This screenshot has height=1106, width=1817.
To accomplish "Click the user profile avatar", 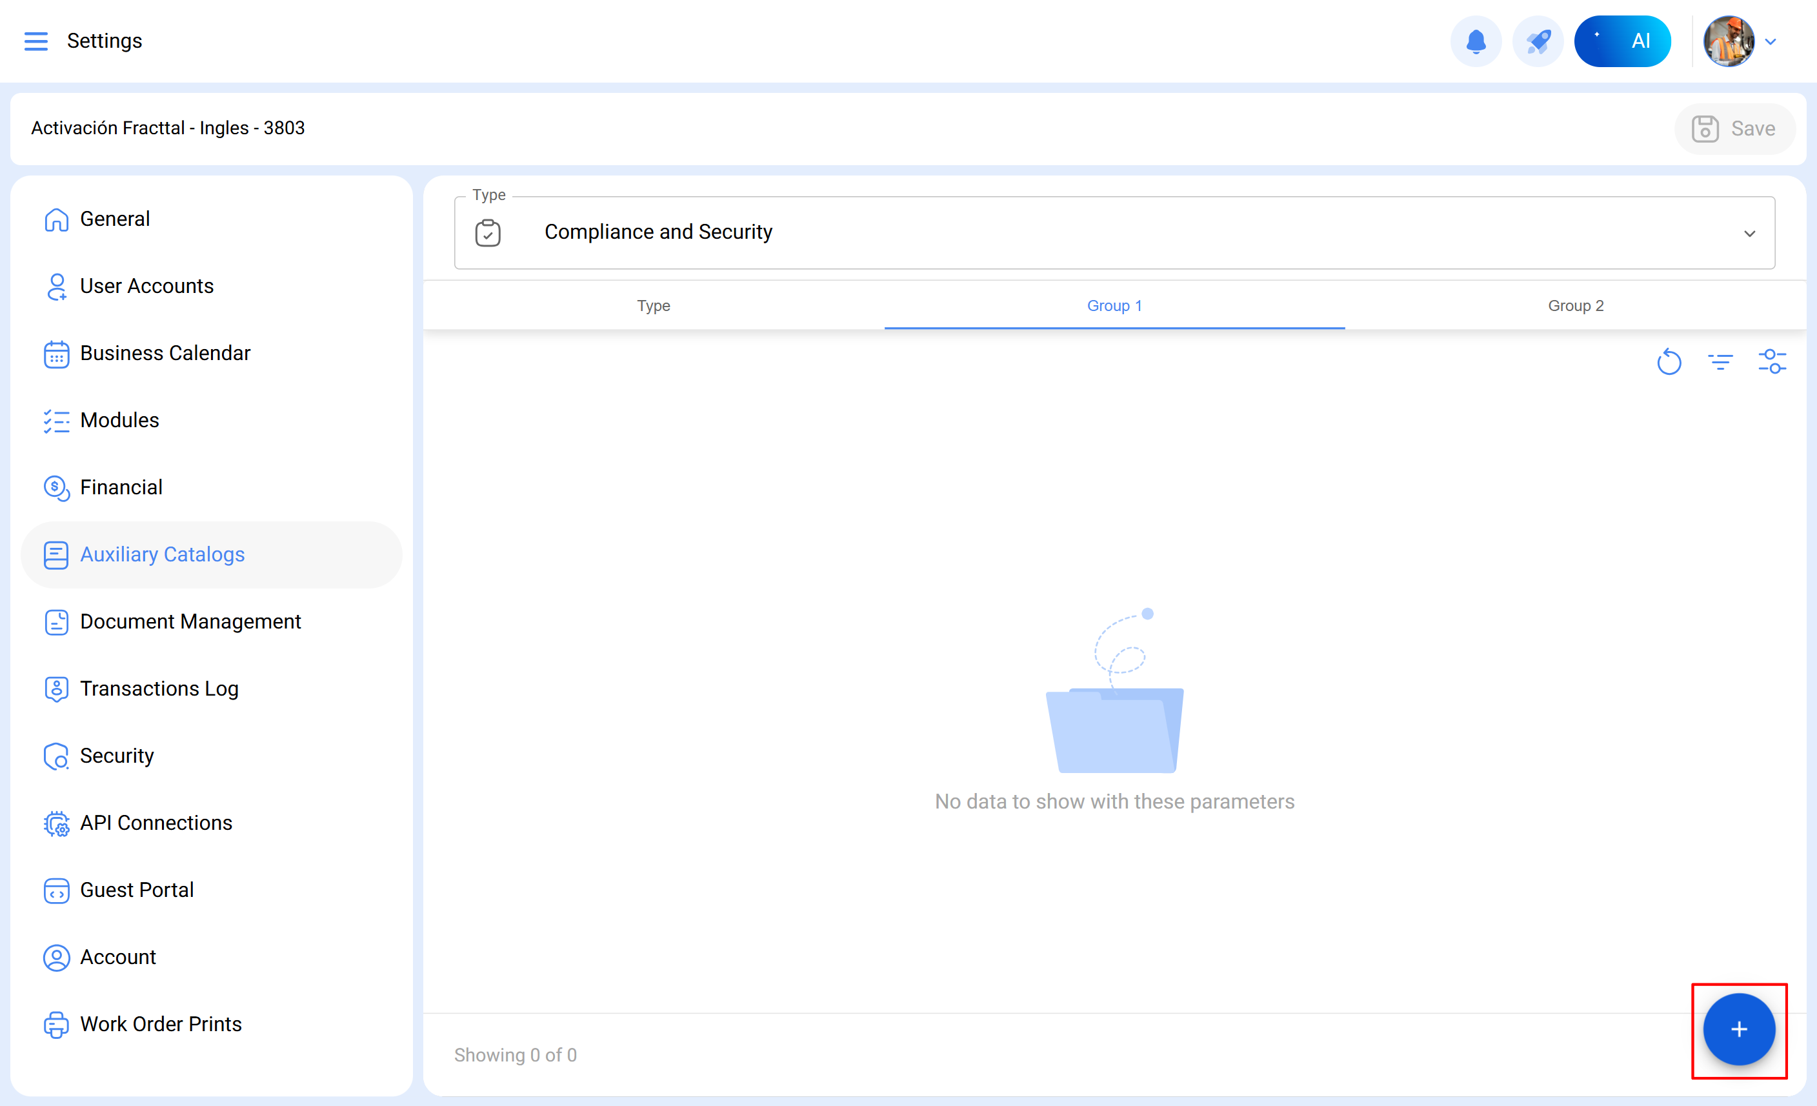I will [1728, 41].
